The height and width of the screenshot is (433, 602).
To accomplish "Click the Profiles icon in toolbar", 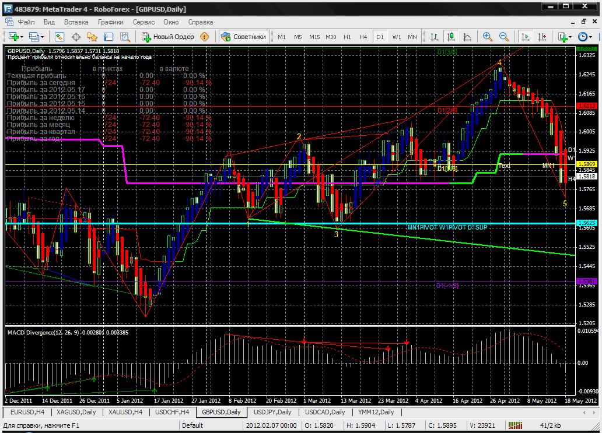I will [x=34, y=37].
